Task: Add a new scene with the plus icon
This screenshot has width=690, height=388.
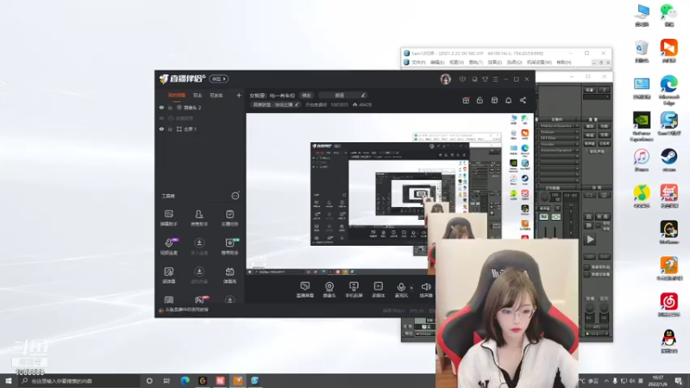Action: tap(239, 95)
